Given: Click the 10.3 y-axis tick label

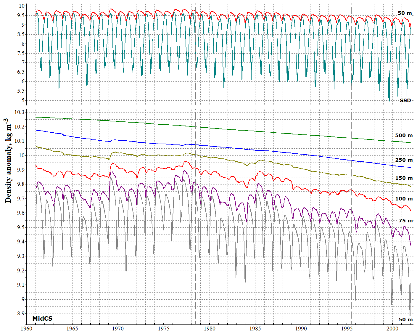Looking at the screenshot, I should (x=20, y=112).
